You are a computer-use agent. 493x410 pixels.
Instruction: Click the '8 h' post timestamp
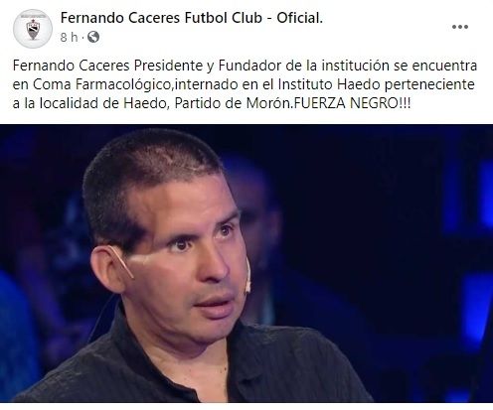pos(69,38)
